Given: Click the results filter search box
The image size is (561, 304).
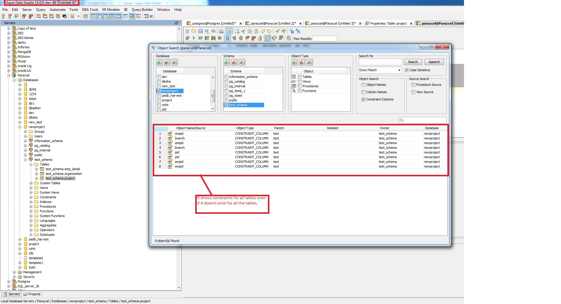Looking at the screenshot, I should click(423, 120).
